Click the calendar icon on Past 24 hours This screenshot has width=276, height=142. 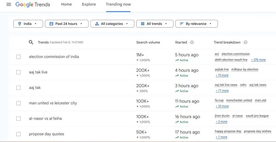click(x=51, y=24)
